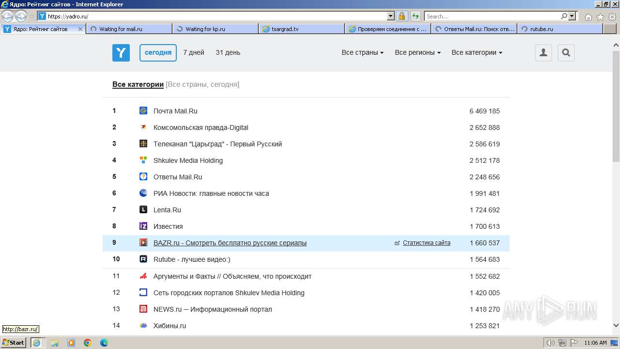Open the NEWS.ru Информационный портал link

click(213, 309)
